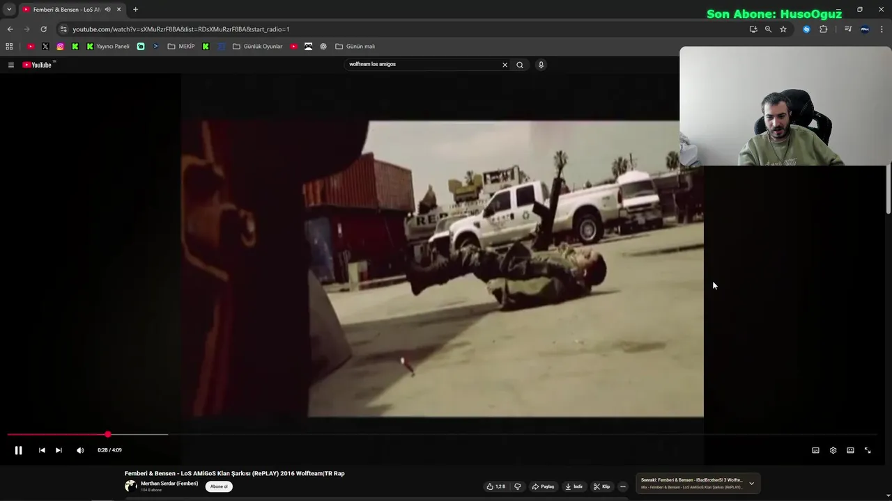
Task: Click the youtube.com address bar URL
Action: (x=181, y=29)
